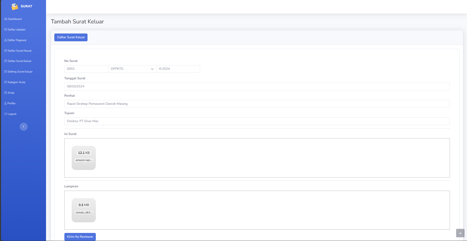Click the Tambah Surat Keluar heading
467x241 pixels.
pos(77,22)
